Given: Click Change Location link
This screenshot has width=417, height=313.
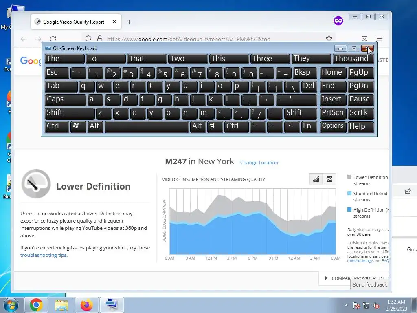Looking at the screenshot, I should tap(259, 163).
